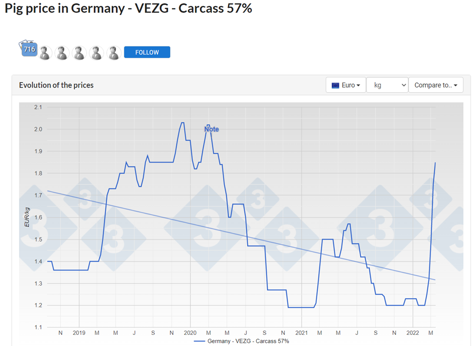This screenshot has width=475, height=346.
Task: Click the blue line sample in the legend
Action: click(x=199, y=341)
